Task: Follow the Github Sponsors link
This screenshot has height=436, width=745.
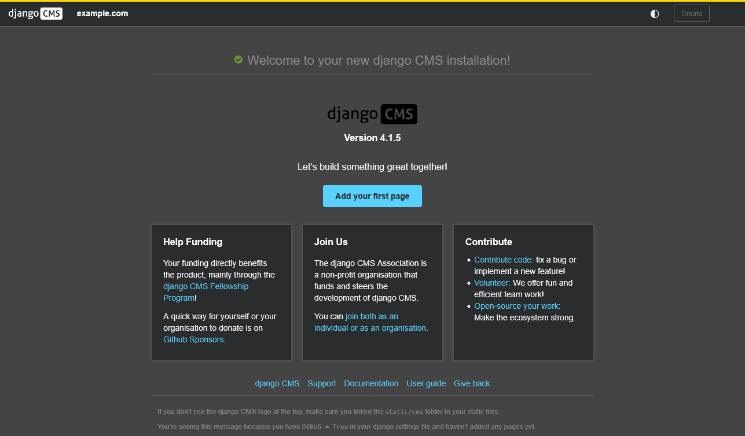Action: [193, 339]
